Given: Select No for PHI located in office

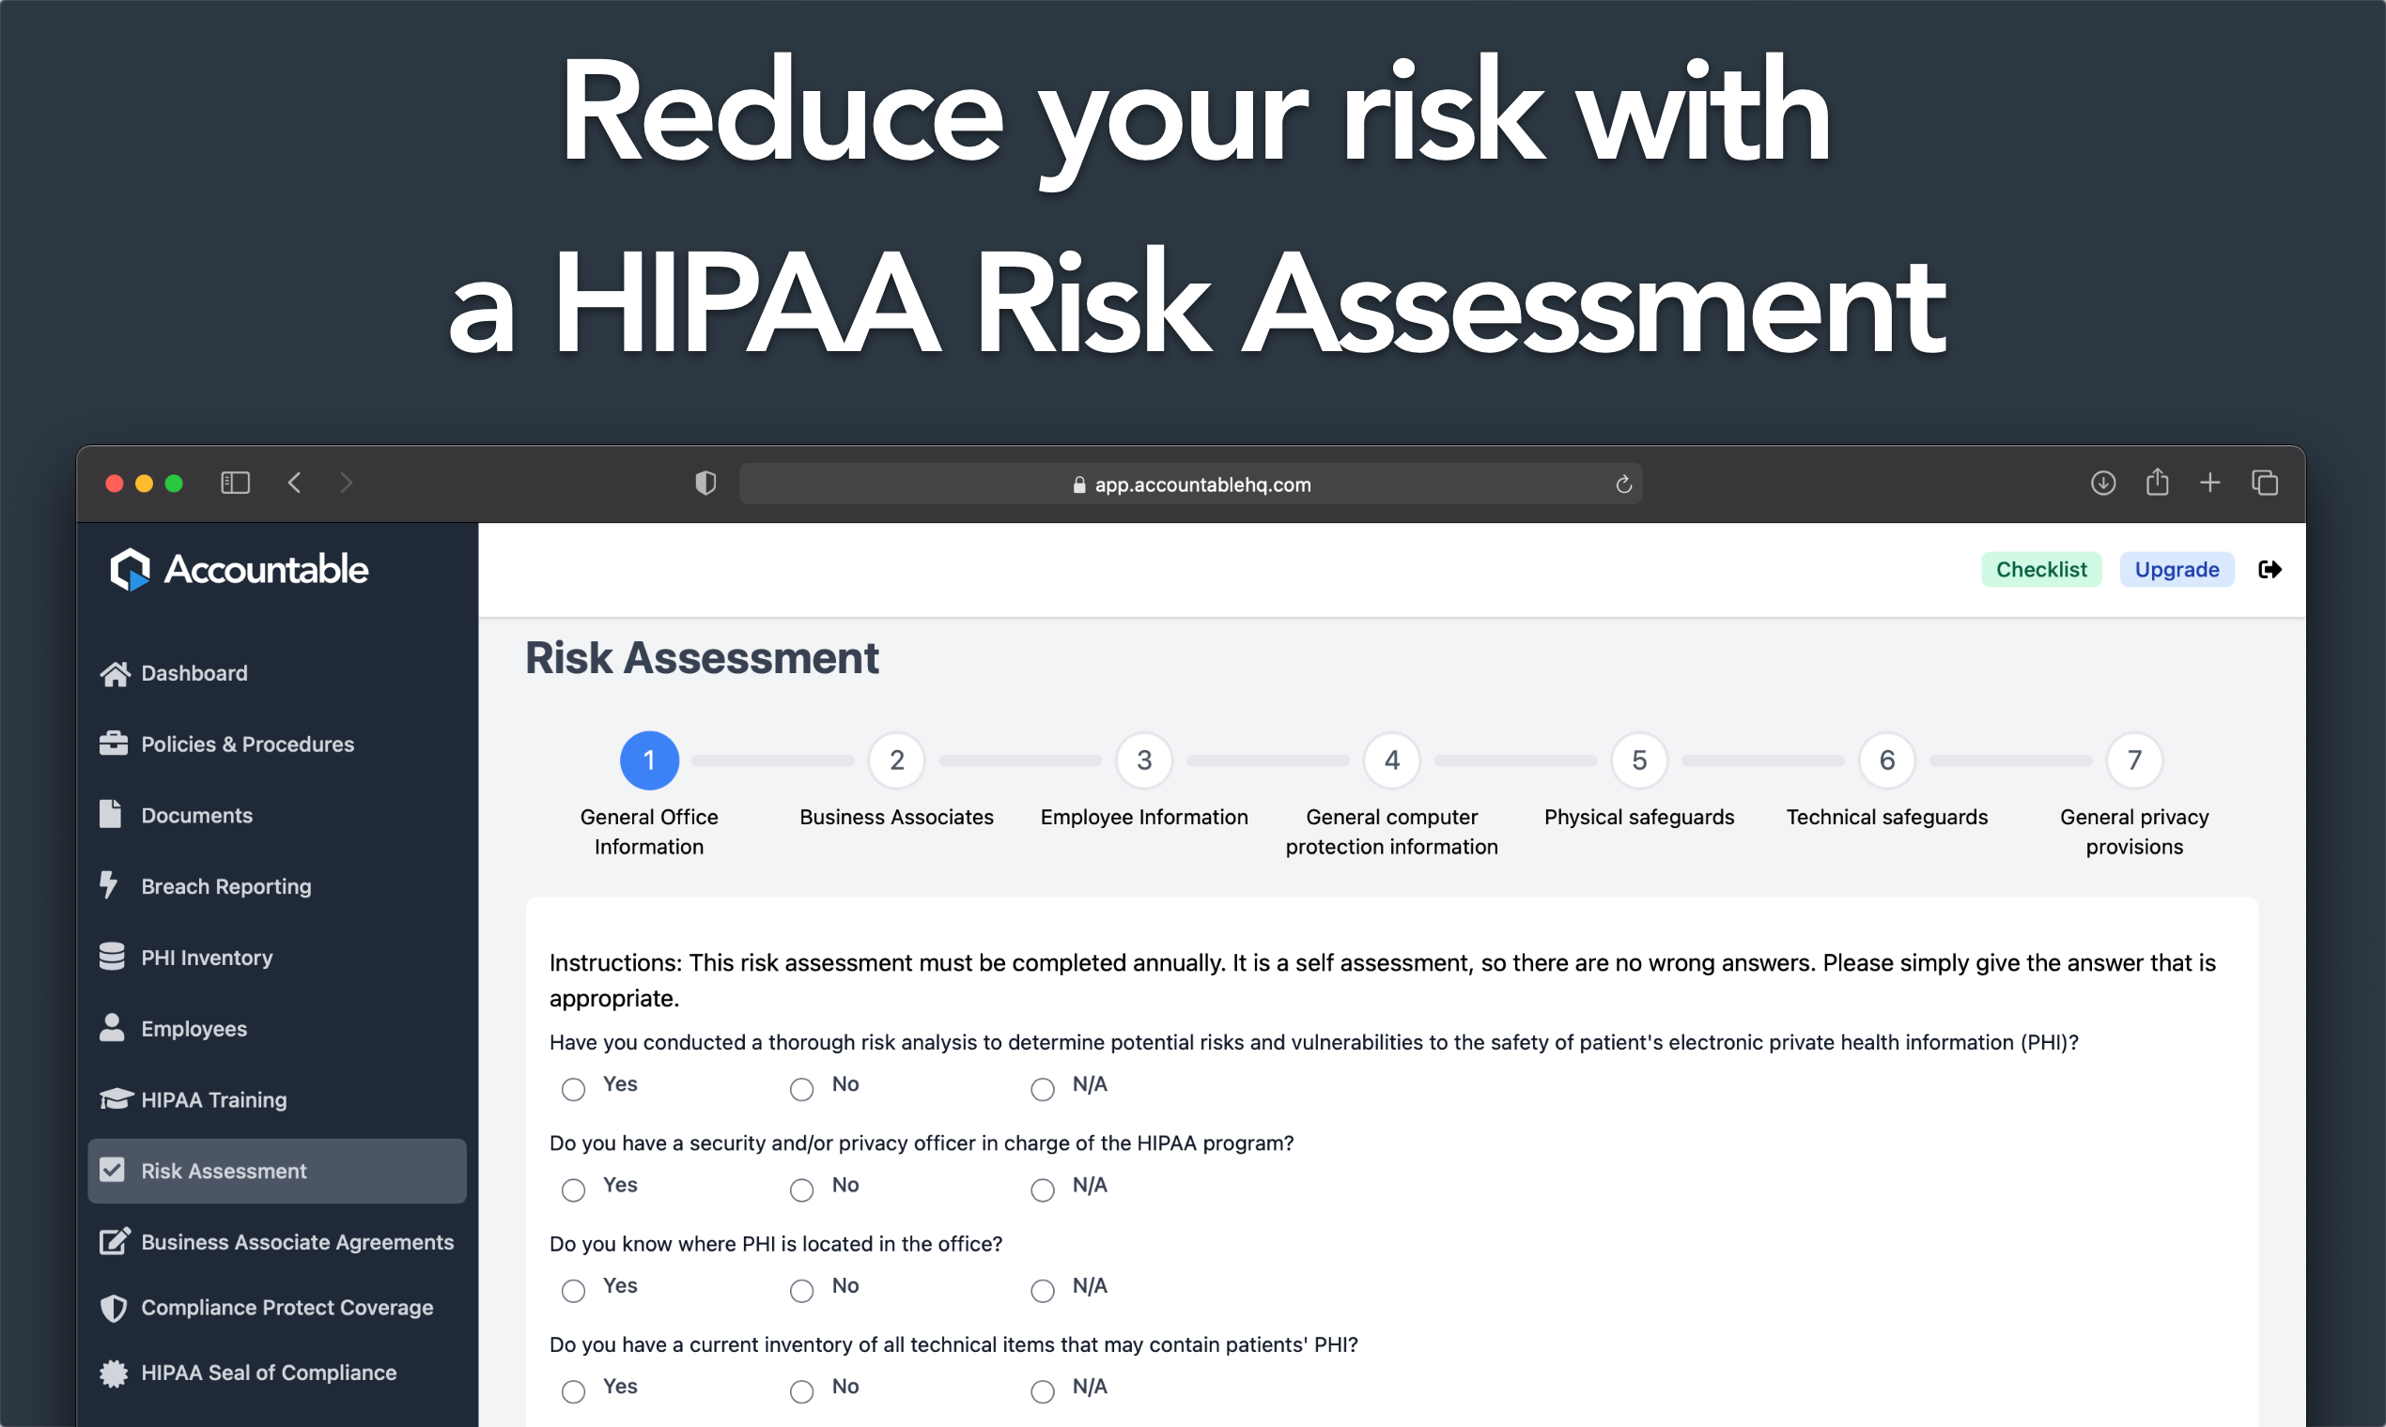Looking at the screenshot, I should tap(801, 1291).
